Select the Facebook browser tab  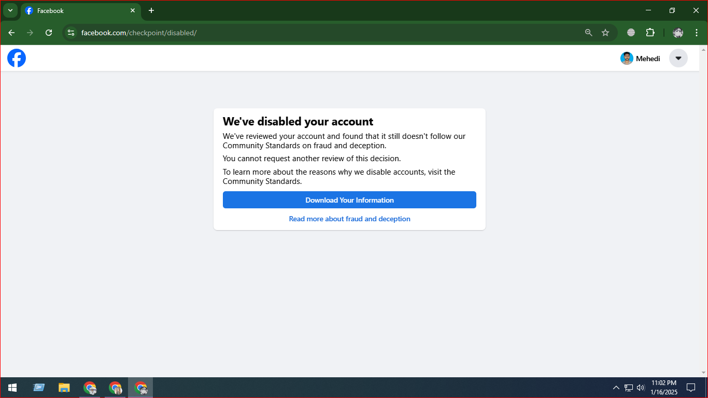pos(81,10)
